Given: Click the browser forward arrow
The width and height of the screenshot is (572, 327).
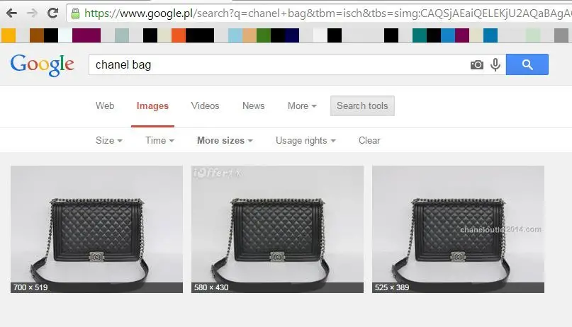Looking at the screenshot, I should coord(33,13).
